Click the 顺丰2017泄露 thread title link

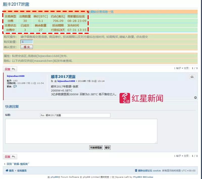(64, 77)
